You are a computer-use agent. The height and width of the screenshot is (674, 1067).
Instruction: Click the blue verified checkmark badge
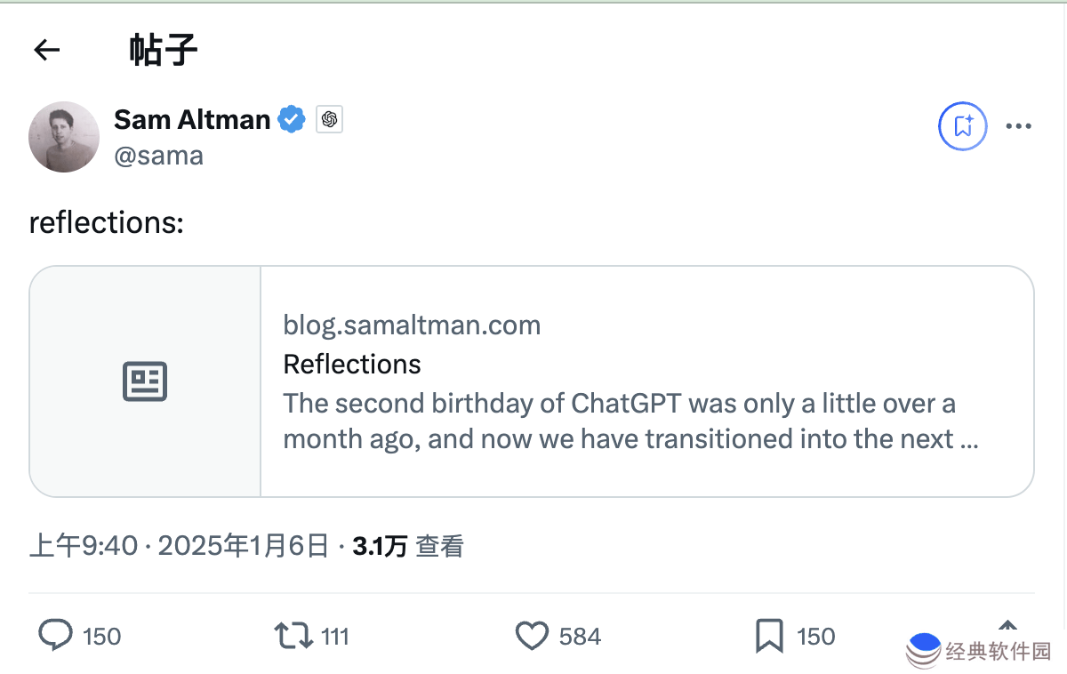(x=292, y=119)
